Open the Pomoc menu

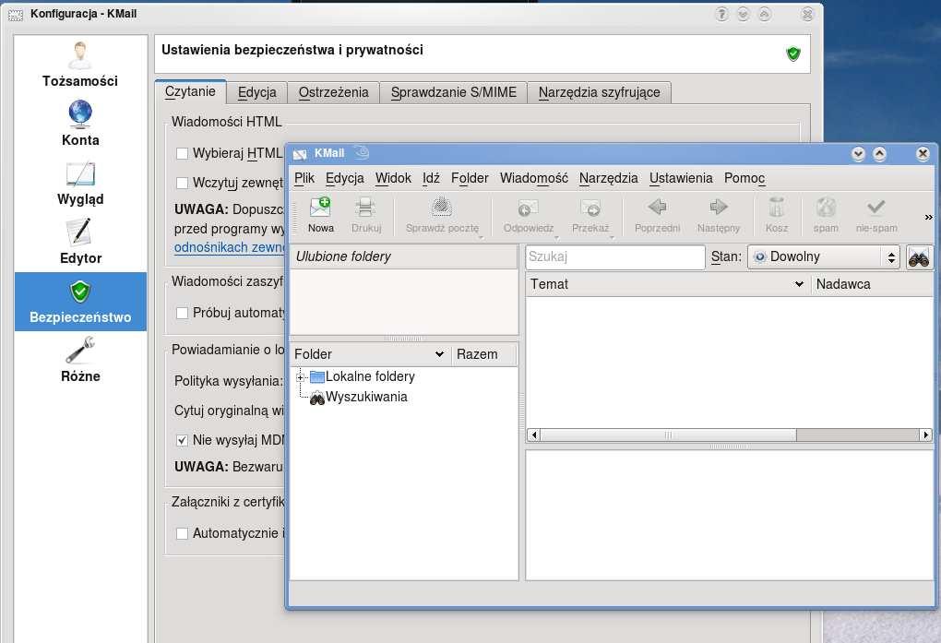744,178
